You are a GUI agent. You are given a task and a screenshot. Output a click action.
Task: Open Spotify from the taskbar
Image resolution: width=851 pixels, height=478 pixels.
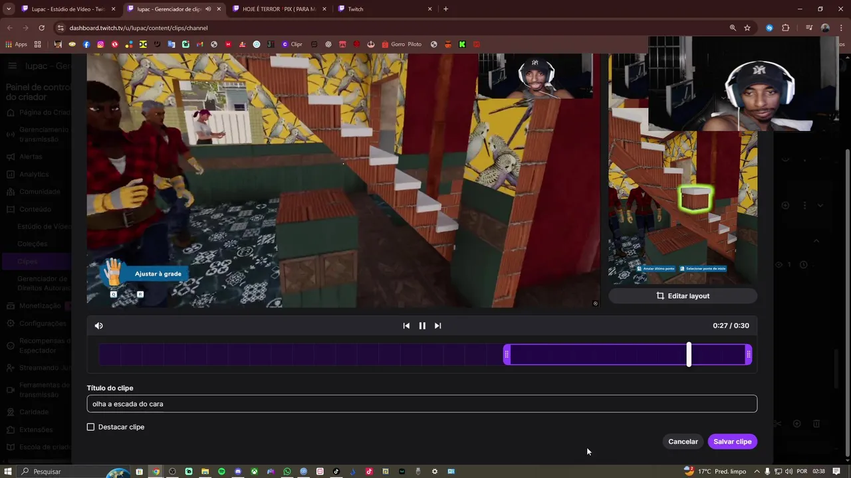click(x=221, y=471)
